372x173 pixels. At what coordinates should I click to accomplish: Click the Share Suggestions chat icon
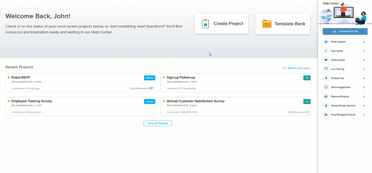tap(326, 87)
